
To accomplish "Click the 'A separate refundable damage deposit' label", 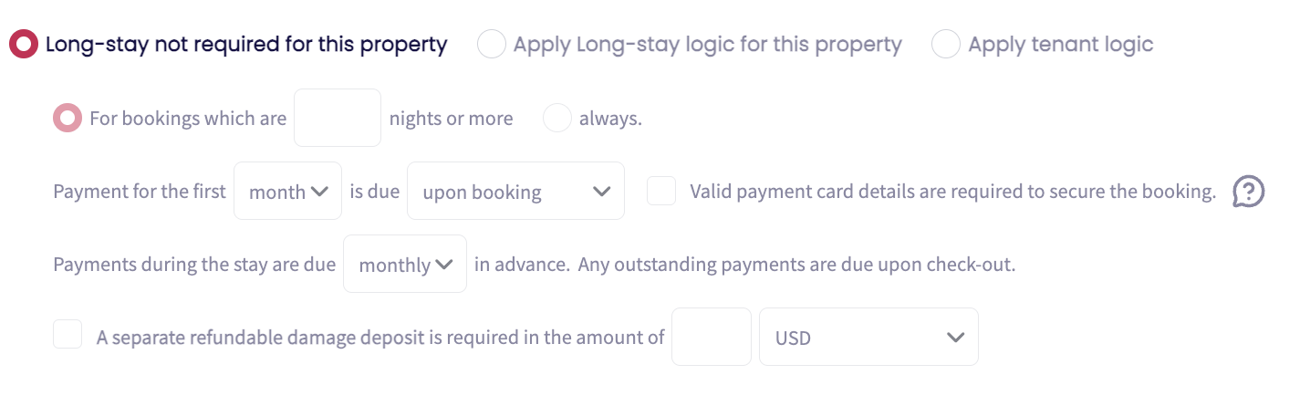I will tap(380, 338).
